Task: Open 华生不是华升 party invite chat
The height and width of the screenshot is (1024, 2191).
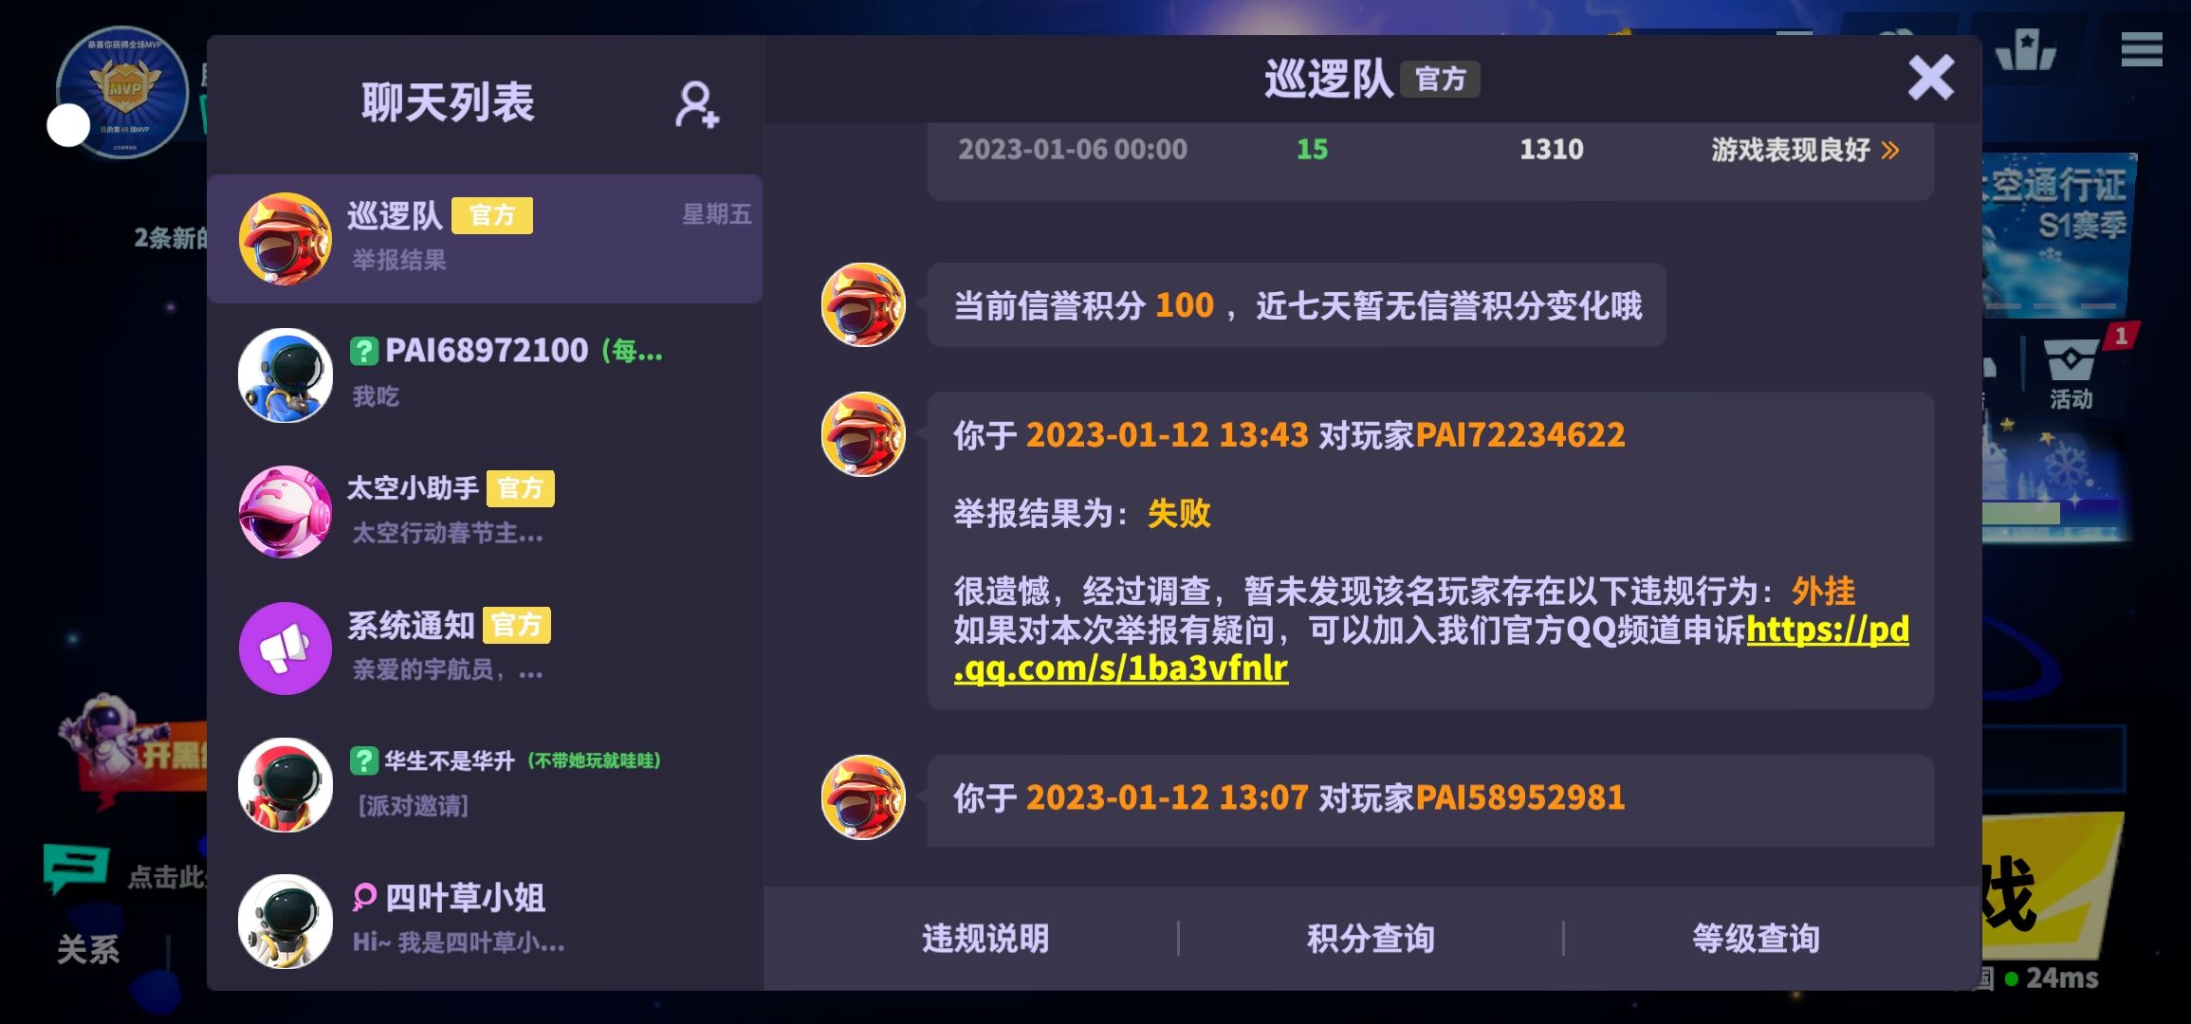Action: tap(485, 785)
